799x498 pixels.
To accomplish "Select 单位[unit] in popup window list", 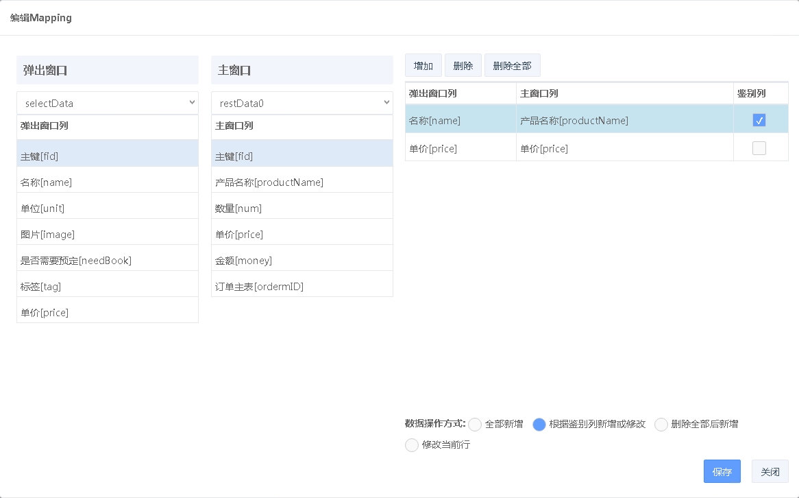I will [108, 209].
